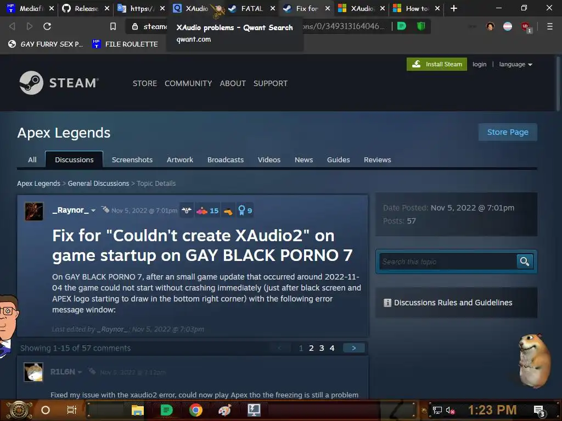Select the Screenshots tab
562x421 pixels.
point(132,160)
